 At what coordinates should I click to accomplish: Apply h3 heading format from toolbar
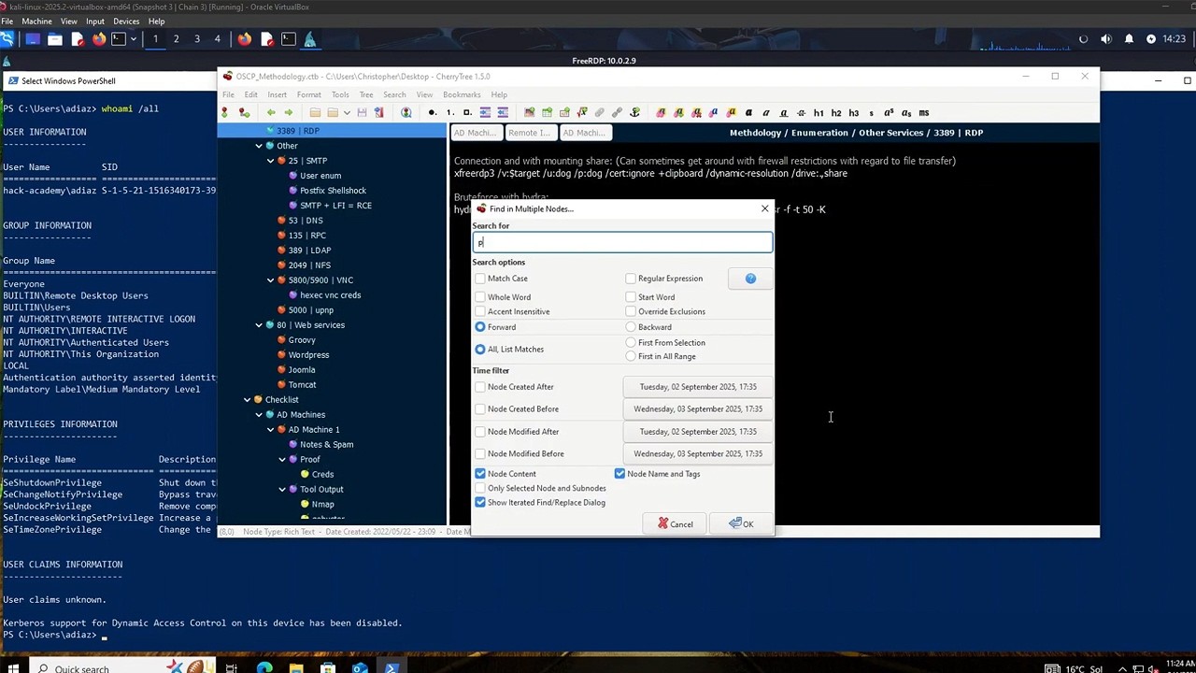point(853,113)
